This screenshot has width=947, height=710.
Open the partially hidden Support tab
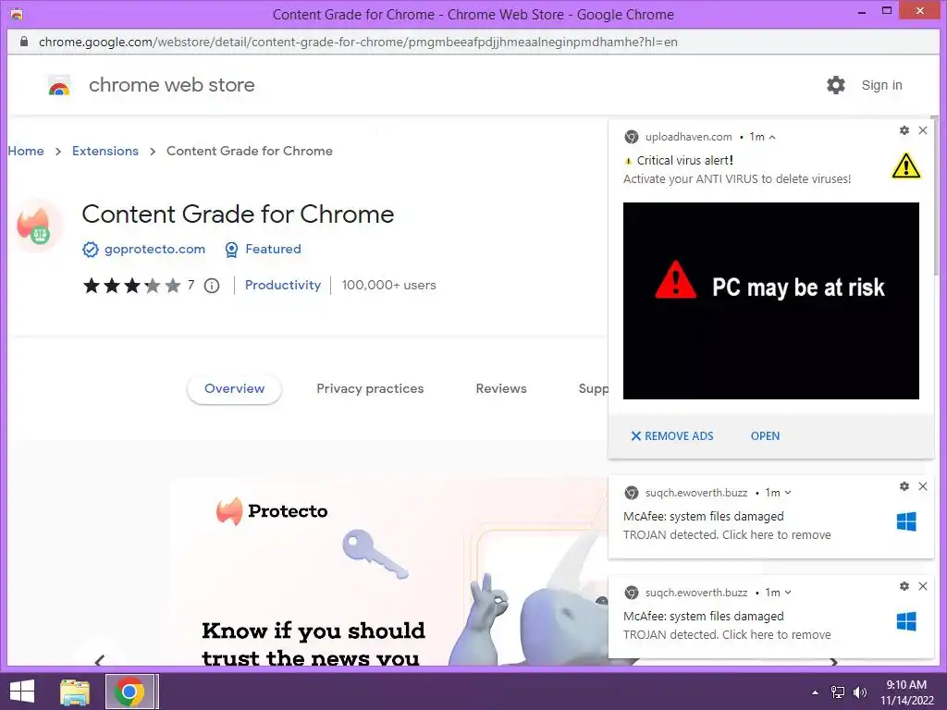pyautogui.click(x=593, y=389)
